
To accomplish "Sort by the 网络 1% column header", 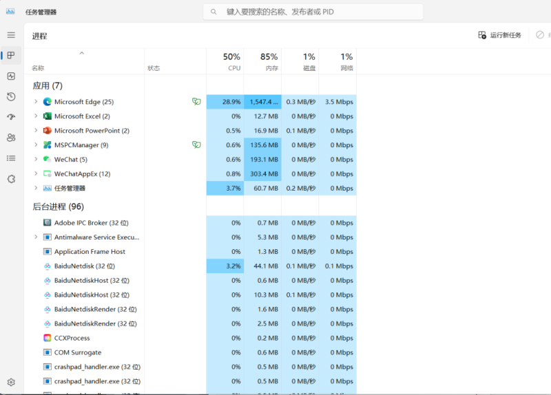I will (x=337, y=62).
